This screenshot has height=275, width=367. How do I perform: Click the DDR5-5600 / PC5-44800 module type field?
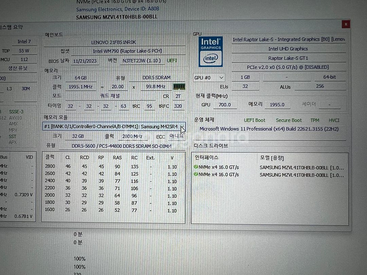click(121, 146)
